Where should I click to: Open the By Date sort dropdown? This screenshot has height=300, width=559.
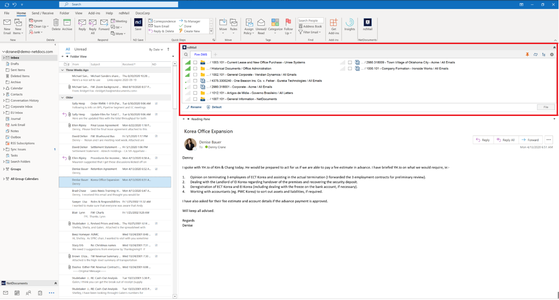pos(156,50)
